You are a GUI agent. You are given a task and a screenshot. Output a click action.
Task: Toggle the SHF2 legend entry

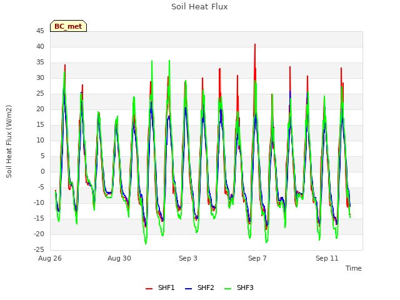tap(199, 287)
